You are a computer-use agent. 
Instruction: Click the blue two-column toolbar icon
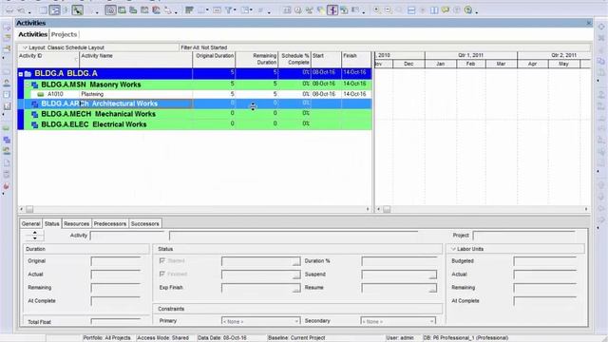pos(434,10)
